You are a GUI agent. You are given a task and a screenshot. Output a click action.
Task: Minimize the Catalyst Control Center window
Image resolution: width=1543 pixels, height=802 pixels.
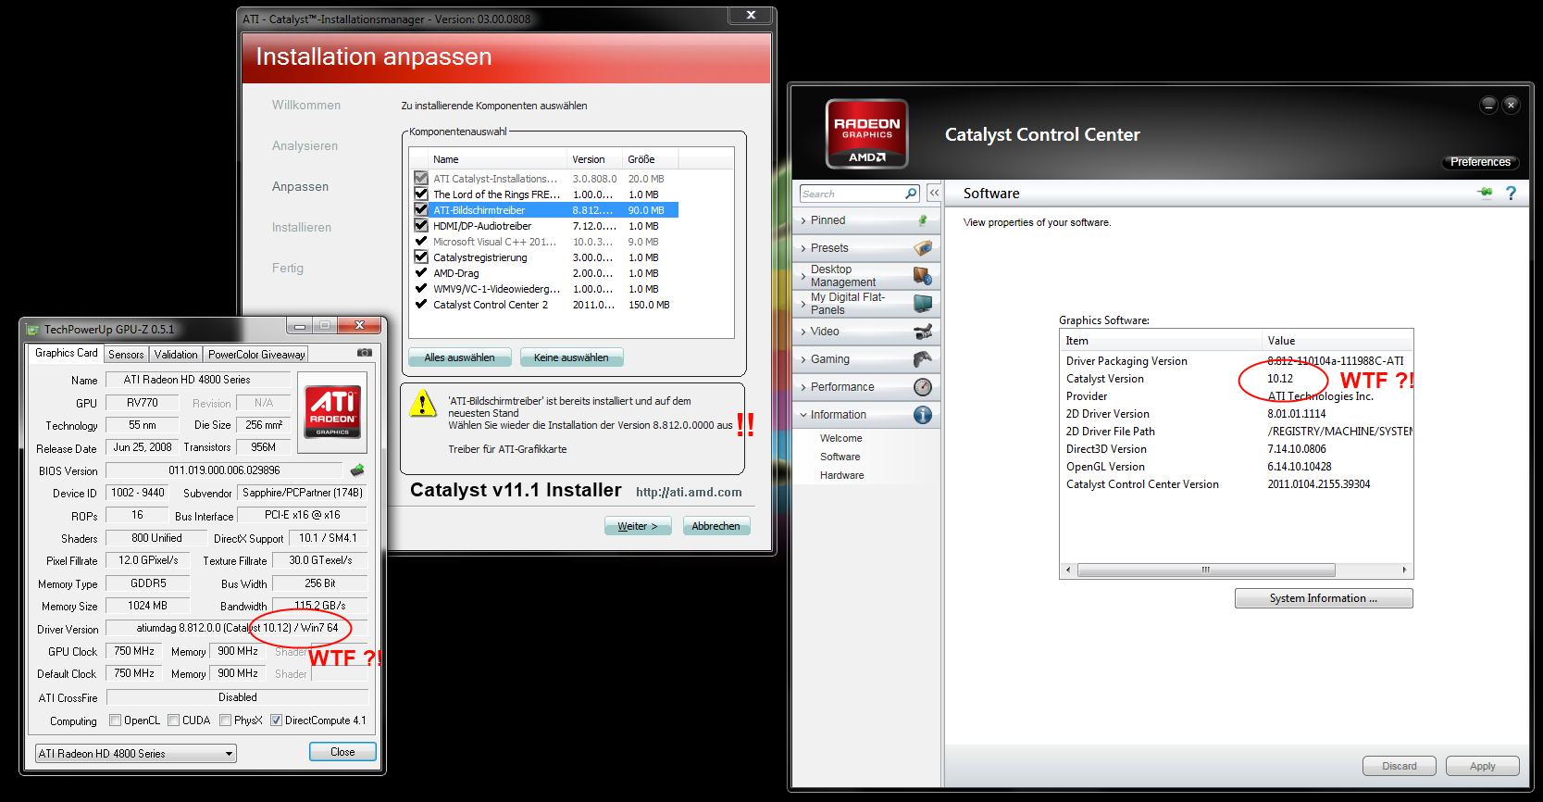[x=1488, y=105]
